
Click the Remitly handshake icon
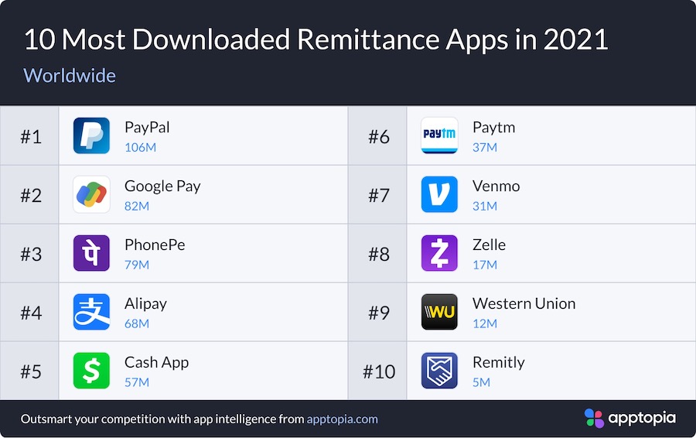[439, 371]
